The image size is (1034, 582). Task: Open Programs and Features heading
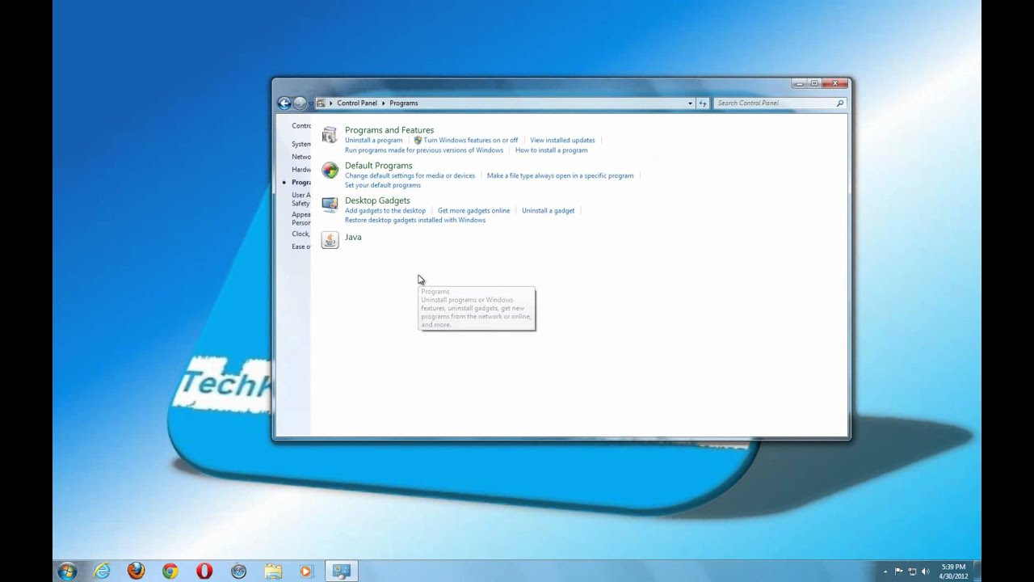point(389,129)
